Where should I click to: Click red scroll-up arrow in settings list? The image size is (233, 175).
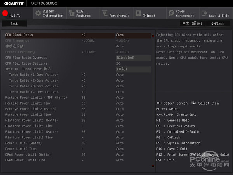[x=153, y=36]
